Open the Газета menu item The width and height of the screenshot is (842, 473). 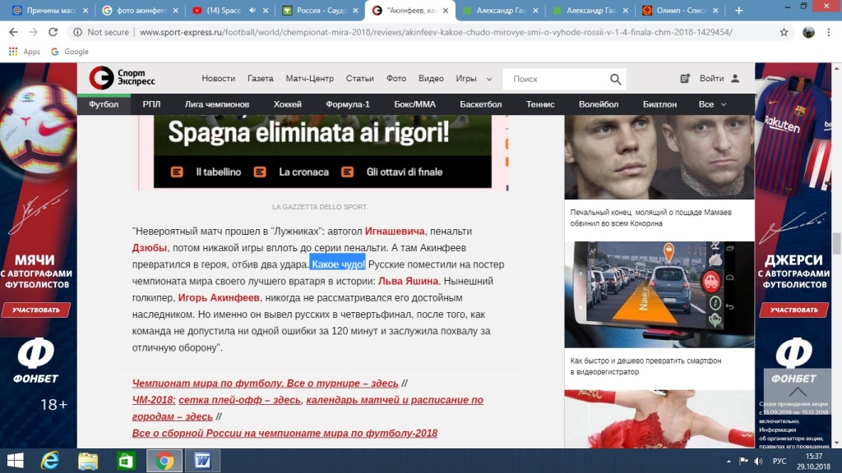(x=261, y=78)
